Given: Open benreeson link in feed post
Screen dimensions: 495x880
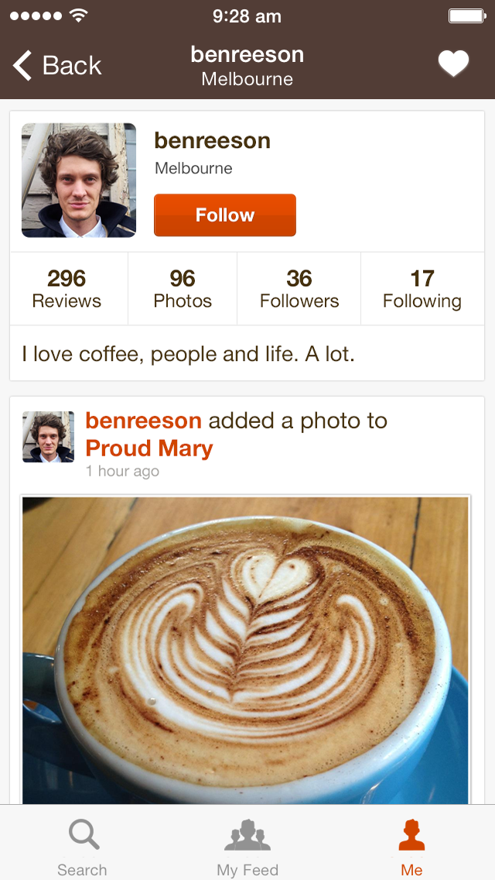Looking at the screenshot, I should pyautogui.click(x=143, y=421).
